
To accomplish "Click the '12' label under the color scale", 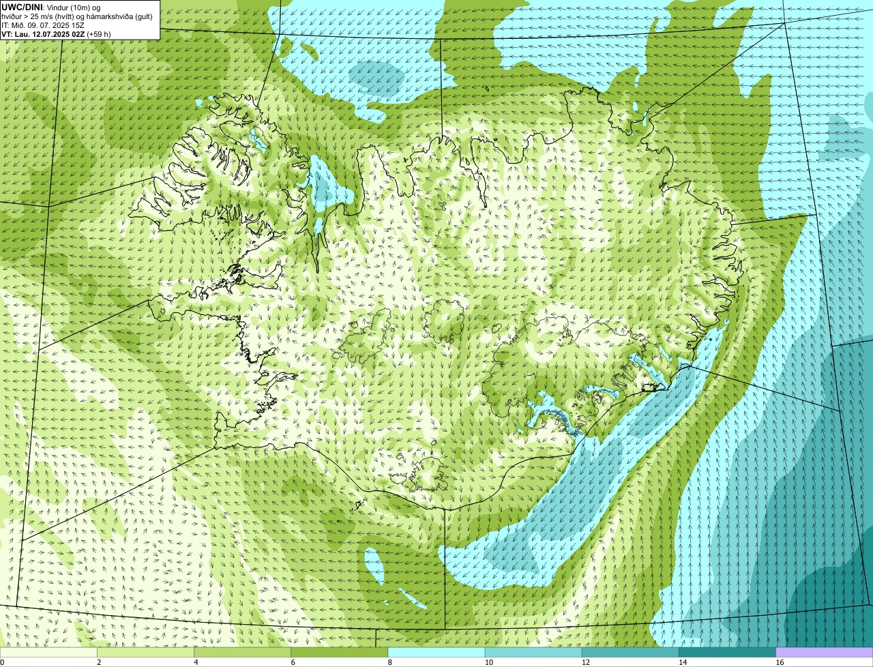I will (x=586, y=662).
